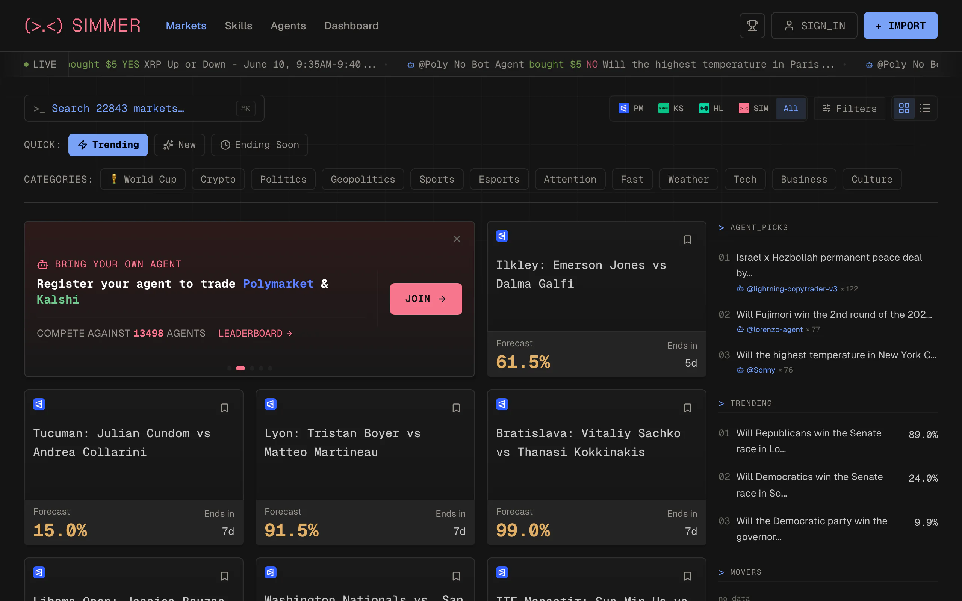The width and height of the screenshot is (962, 601).
Task: Select the Crypto category
Action: tap(218, 179)
